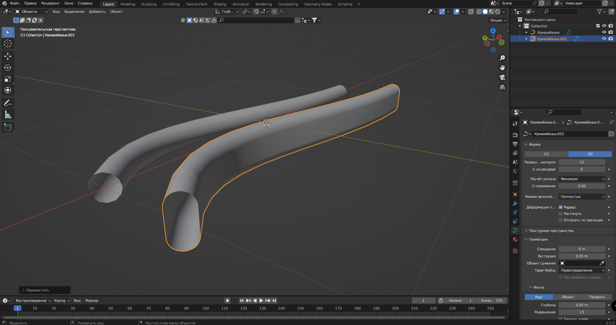Switch curve shape to 2D
This screenshot has width=616, height=325.
[x=546, y=154]
